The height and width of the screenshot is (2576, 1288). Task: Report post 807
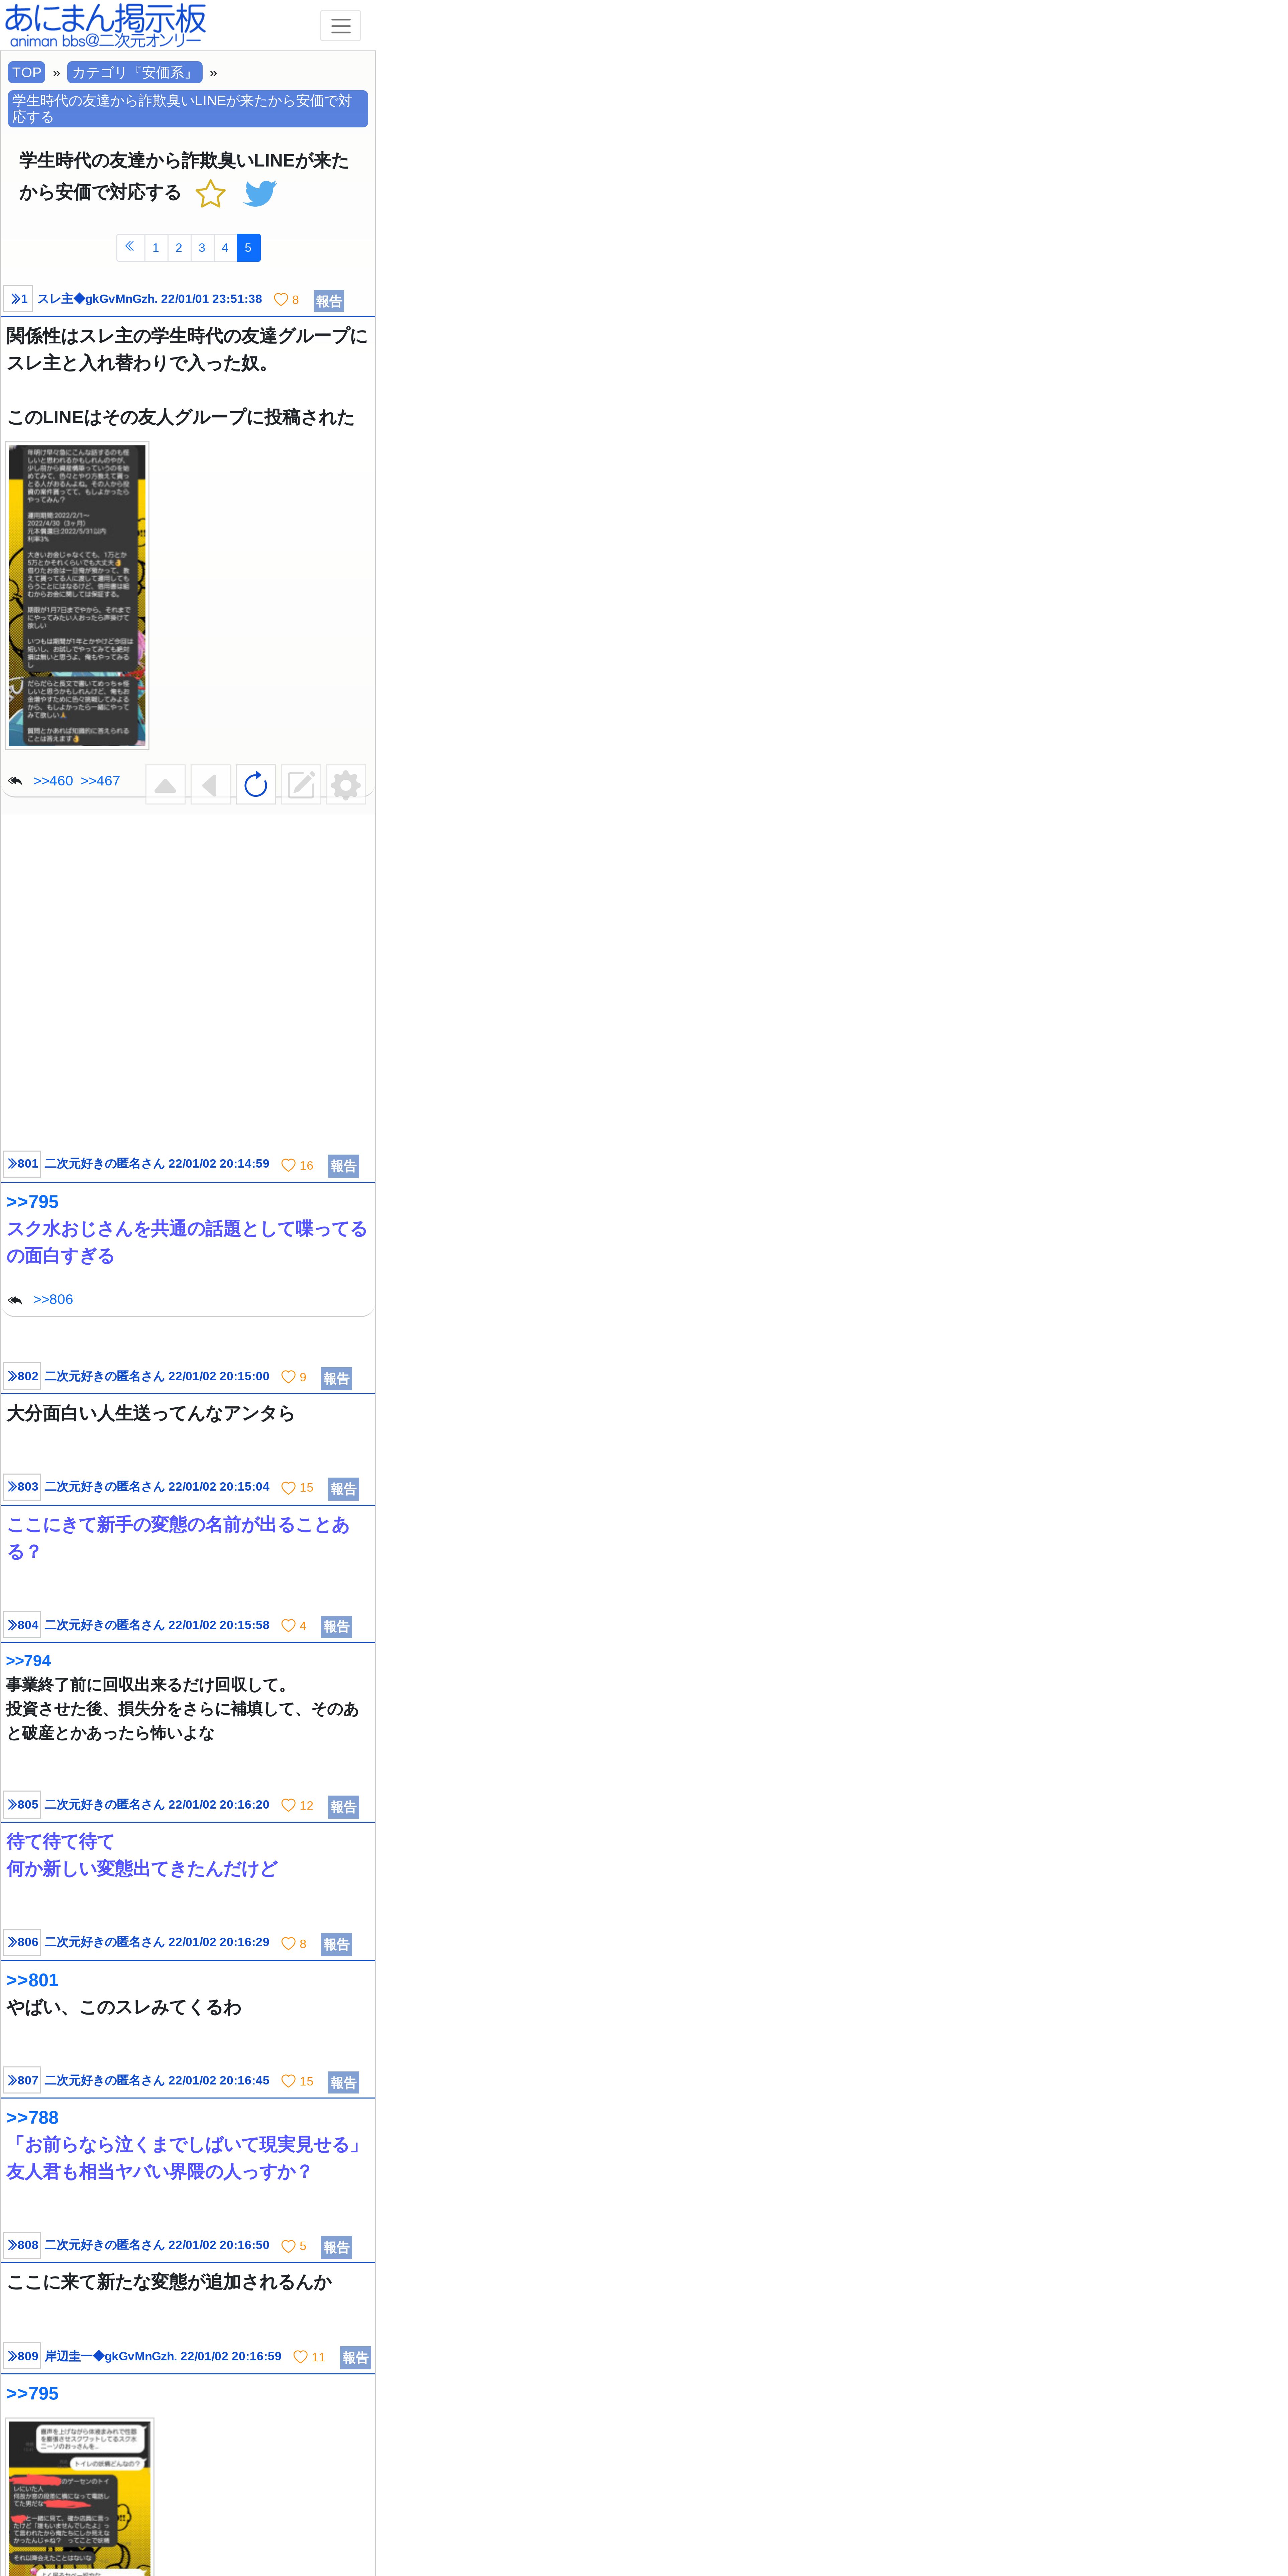[x=343, y=2083]
